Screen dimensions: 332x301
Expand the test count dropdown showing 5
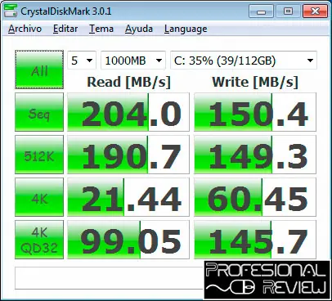(x=82, y=61)
